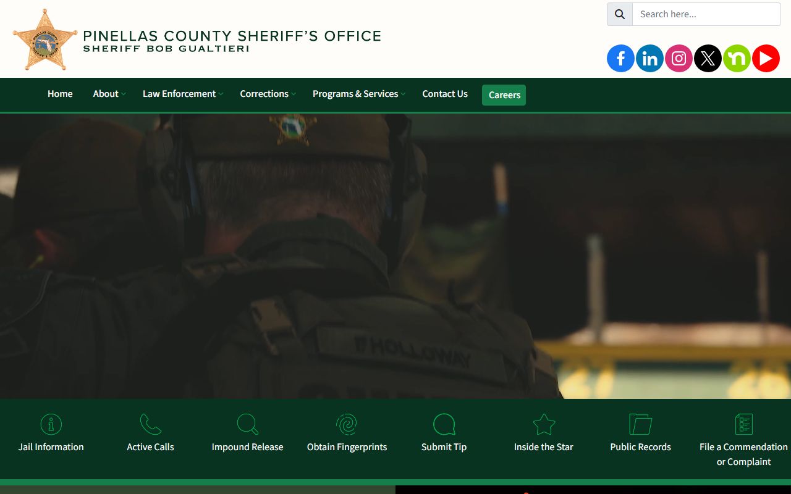Open the Obtain Fingerprints text link
791x494 pixels.
tap(347, 447)
